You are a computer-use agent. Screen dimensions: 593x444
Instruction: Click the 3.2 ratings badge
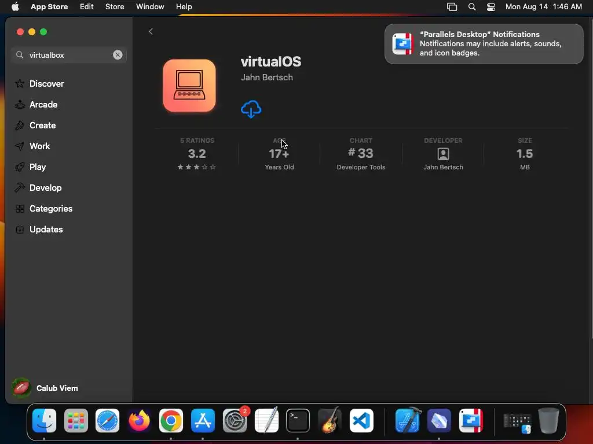point(197,154)
